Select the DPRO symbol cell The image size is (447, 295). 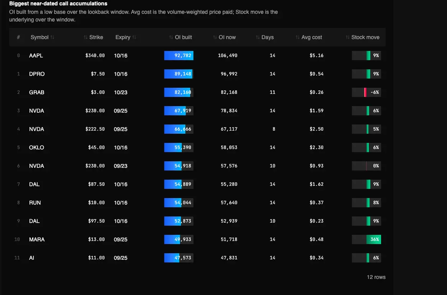click(x=37, y=74)
